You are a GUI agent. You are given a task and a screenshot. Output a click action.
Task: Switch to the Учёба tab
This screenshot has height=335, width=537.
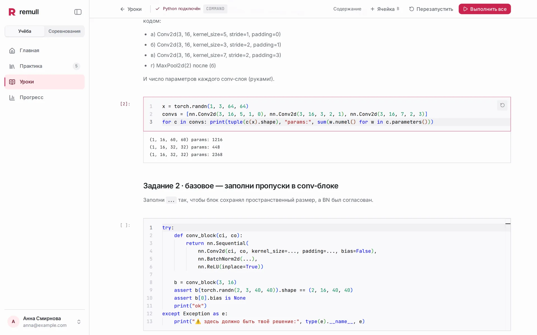pos(25,31)
